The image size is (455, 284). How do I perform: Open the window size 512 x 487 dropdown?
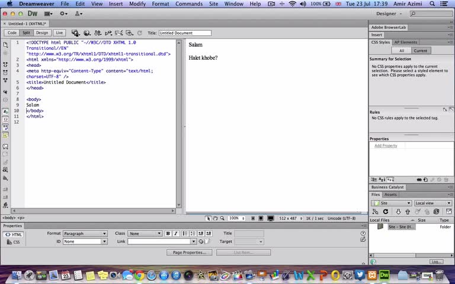(290, 218)
